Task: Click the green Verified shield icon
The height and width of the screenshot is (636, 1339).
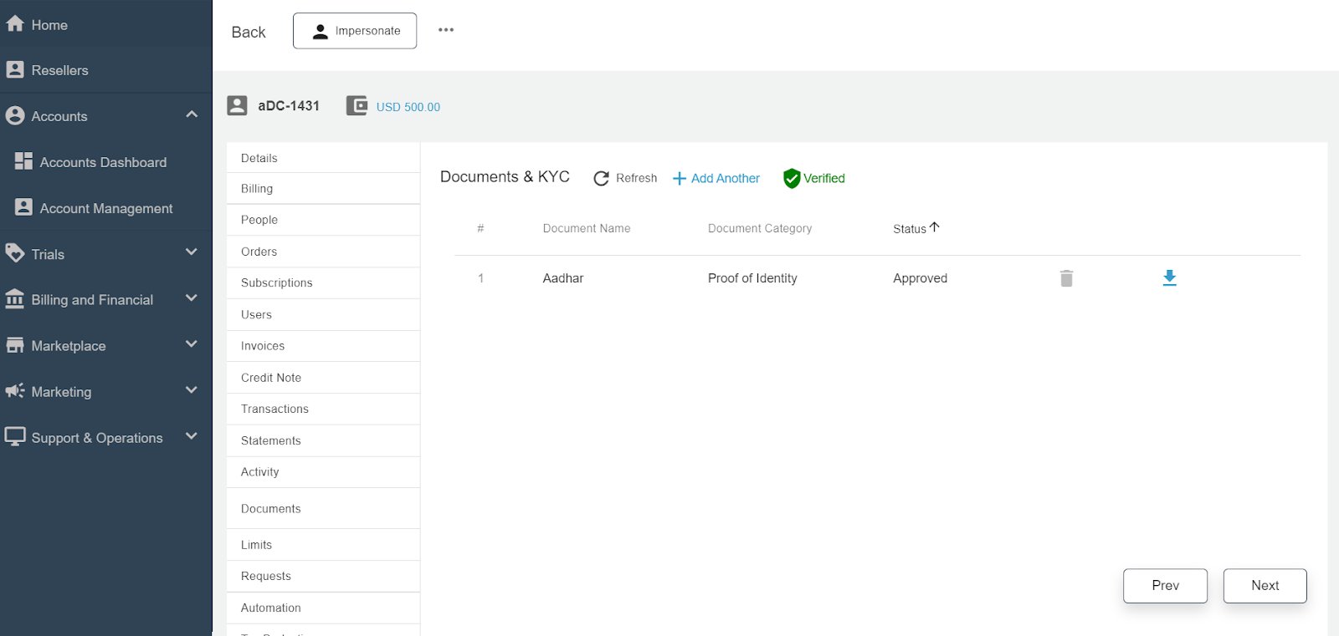Action: (x=792, y=178)
